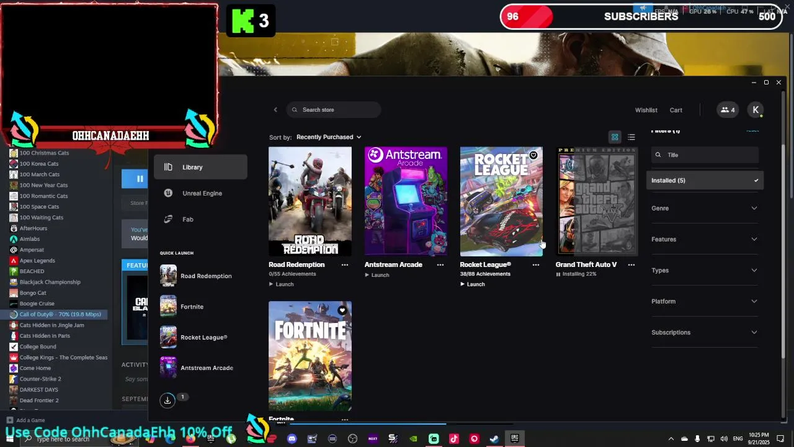
Task: Expand the Platform filter
Action: pos(705,302)
